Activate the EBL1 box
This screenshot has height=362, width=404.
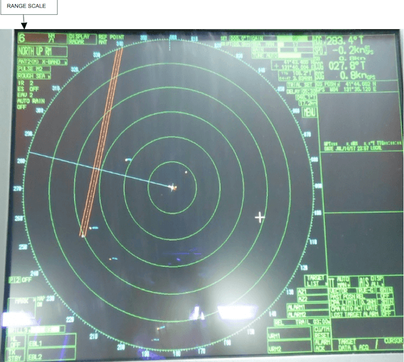52,341
